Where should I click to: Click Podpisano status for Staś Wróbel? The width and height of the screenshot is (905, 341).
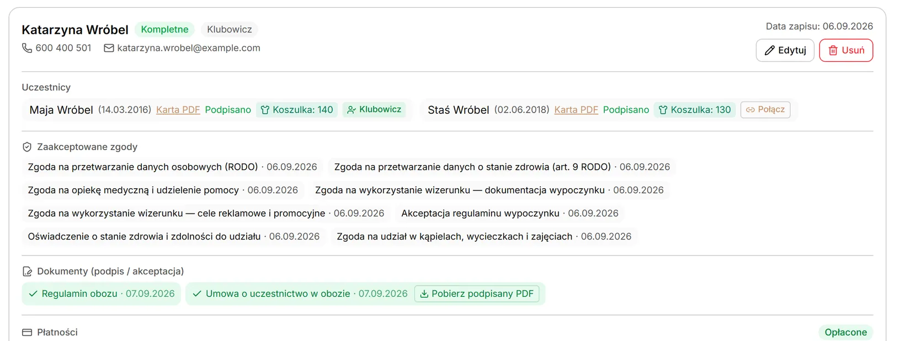(x=626, y=110)
